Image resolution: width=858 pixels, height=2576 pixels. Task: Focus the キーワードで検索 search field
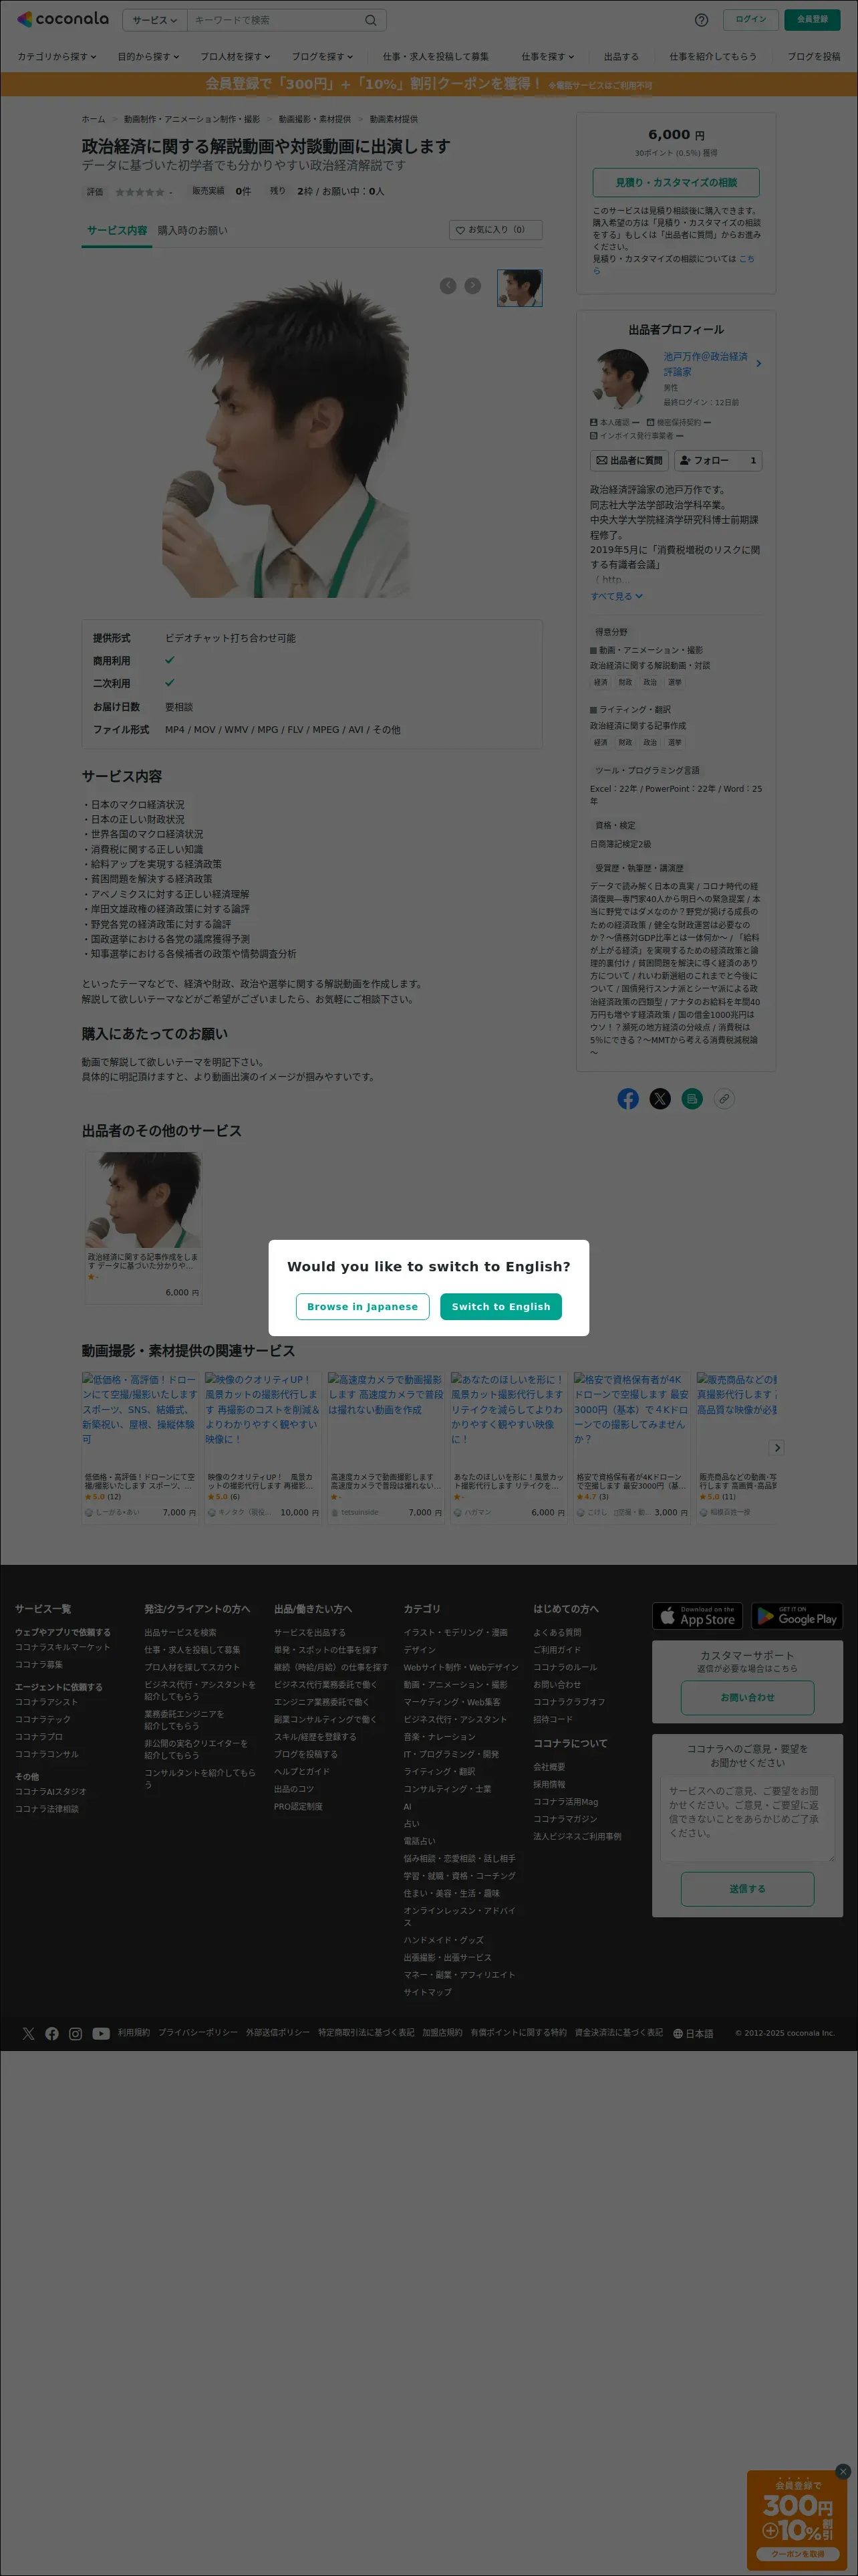pos(275,20)
